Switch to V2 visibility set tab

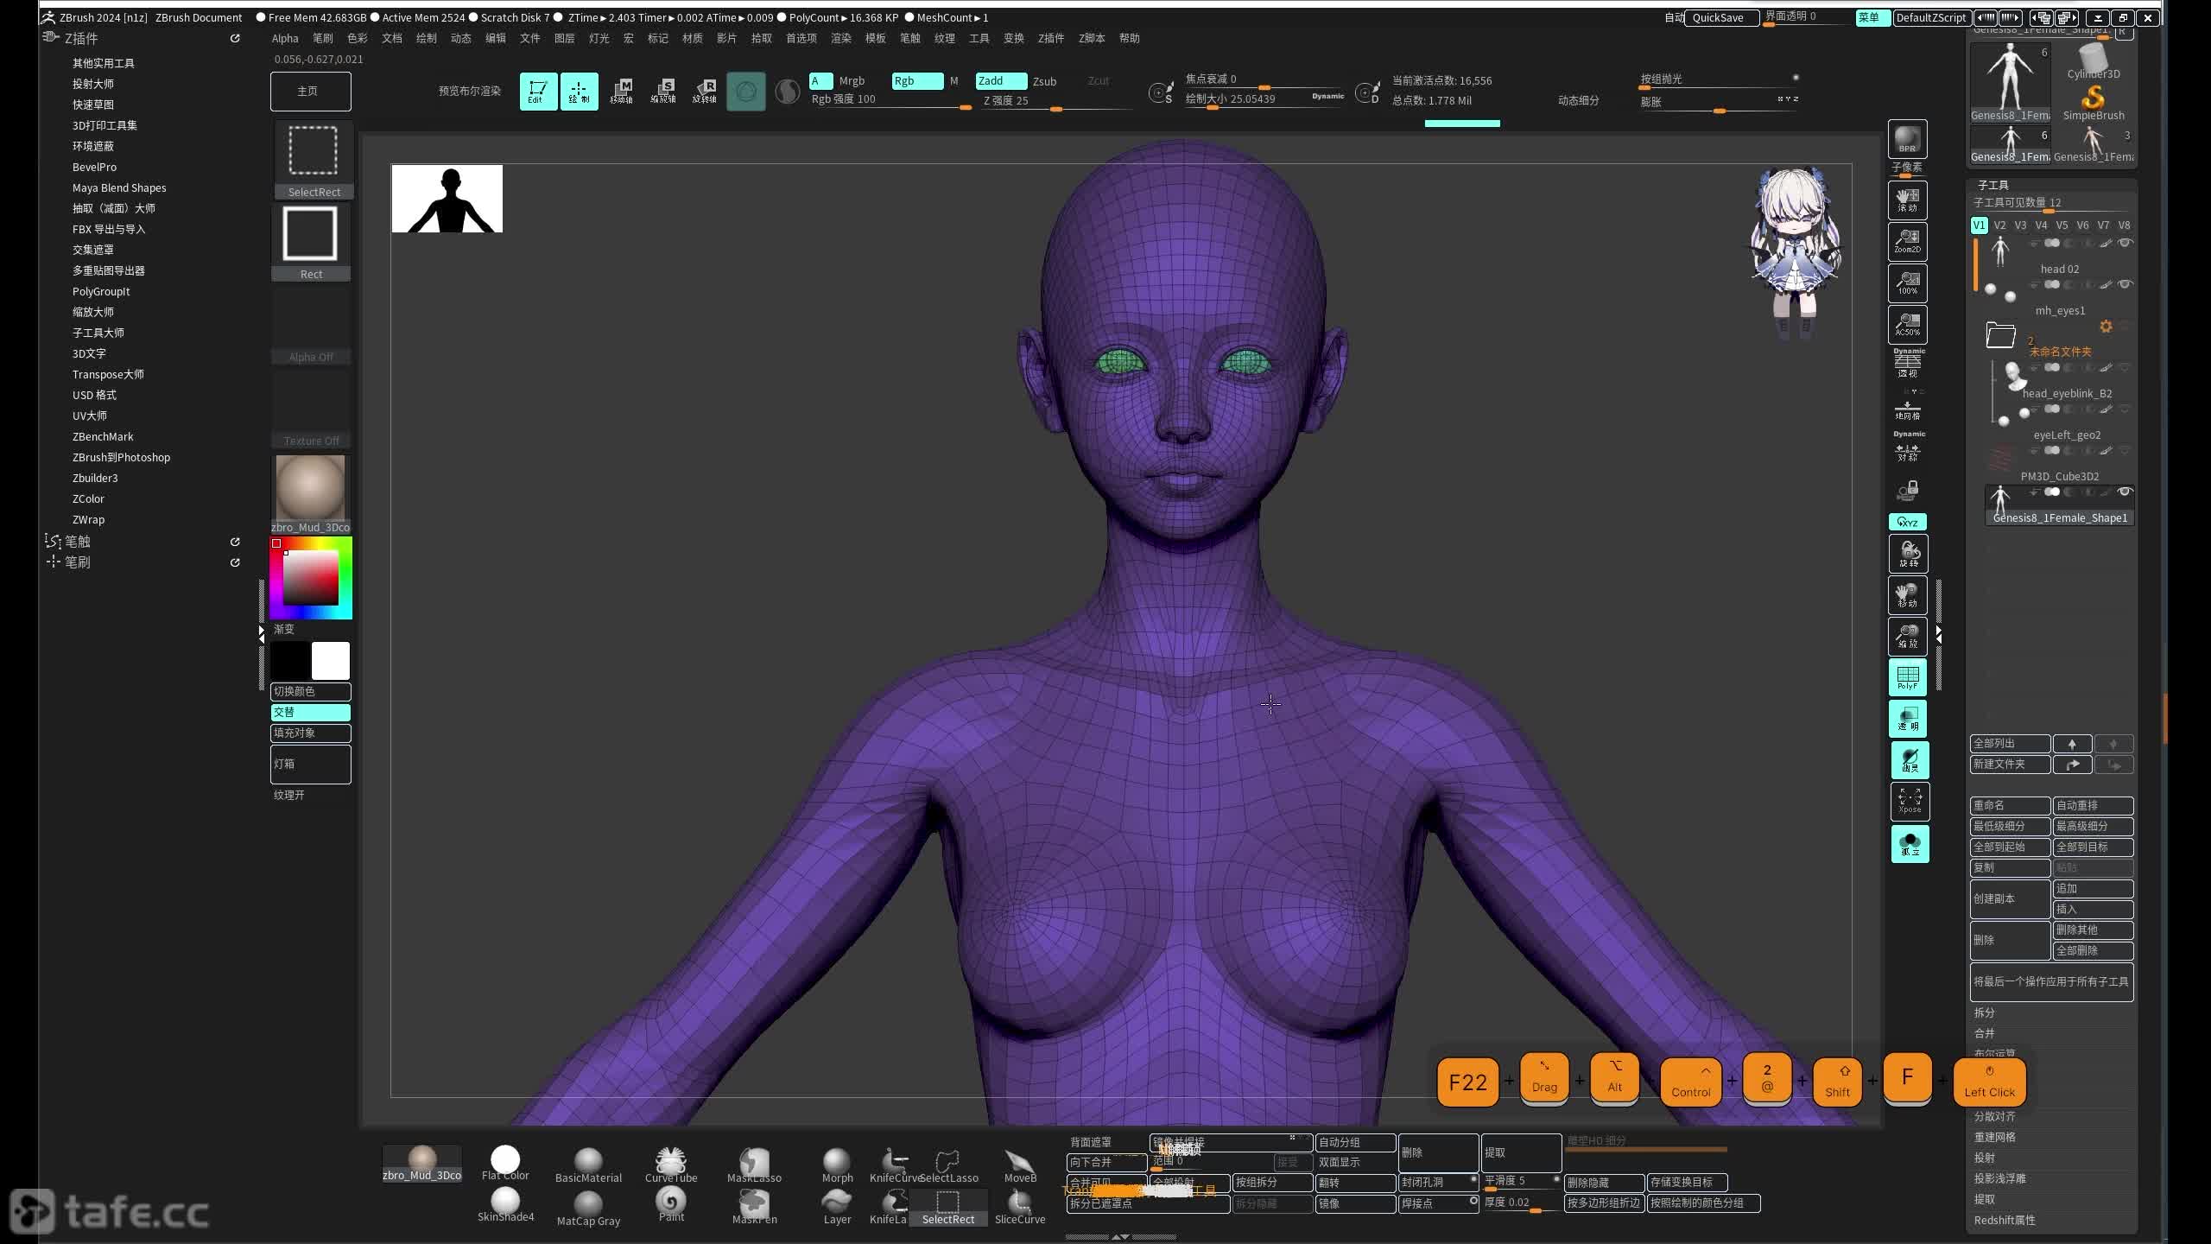click(1999, 225)
